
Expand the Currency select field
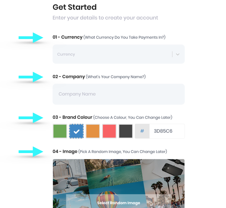pyautogui.click(x=119, y=54)
